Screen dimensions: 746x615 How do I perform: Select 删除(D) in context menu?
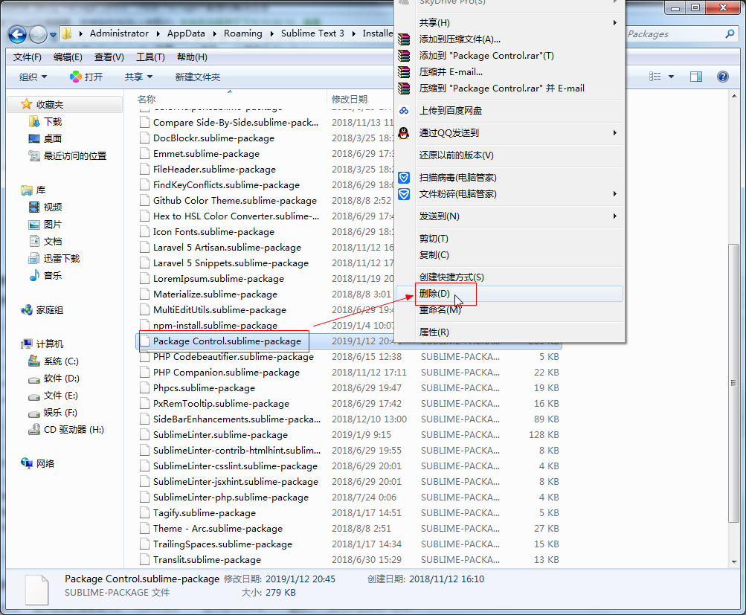(x=509, y=294)
